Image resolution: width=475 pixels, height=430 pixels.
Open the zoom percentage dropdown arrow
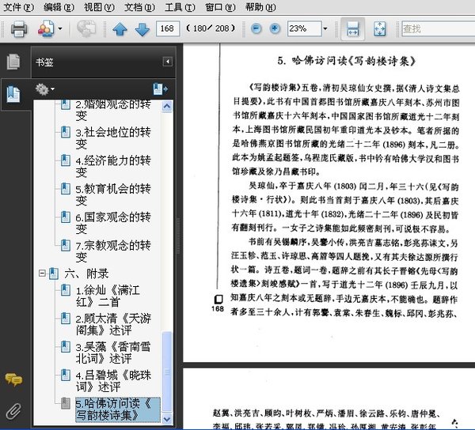[325, 29]
